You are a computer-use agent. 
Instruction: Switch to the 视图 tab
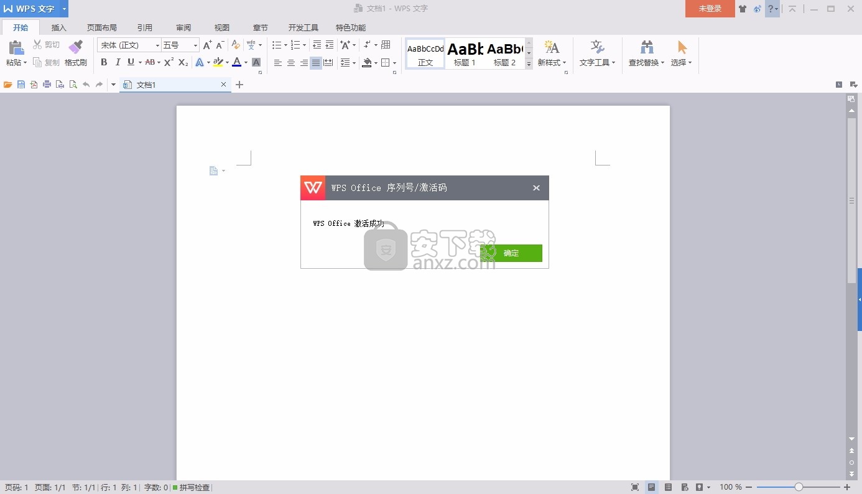click(222, 27)
